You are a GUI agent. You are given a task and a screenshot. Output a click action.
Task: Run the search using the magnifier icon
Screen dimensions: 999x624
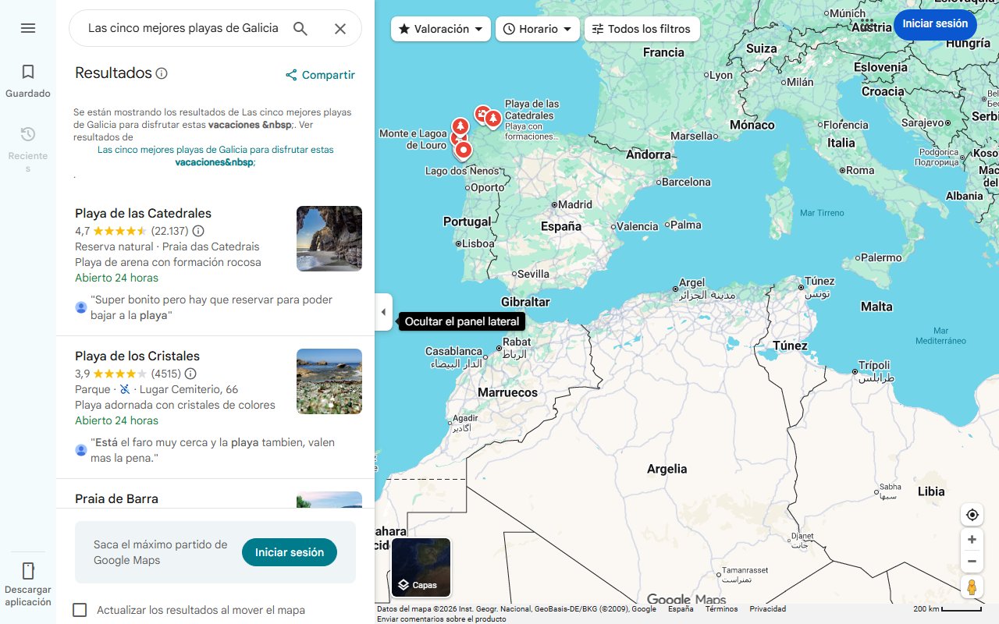300,28
